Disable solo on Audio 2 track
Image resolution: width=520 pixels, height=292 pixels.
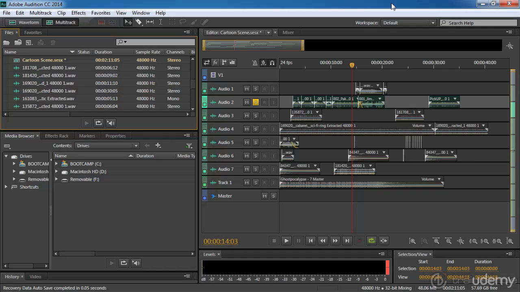256,102
